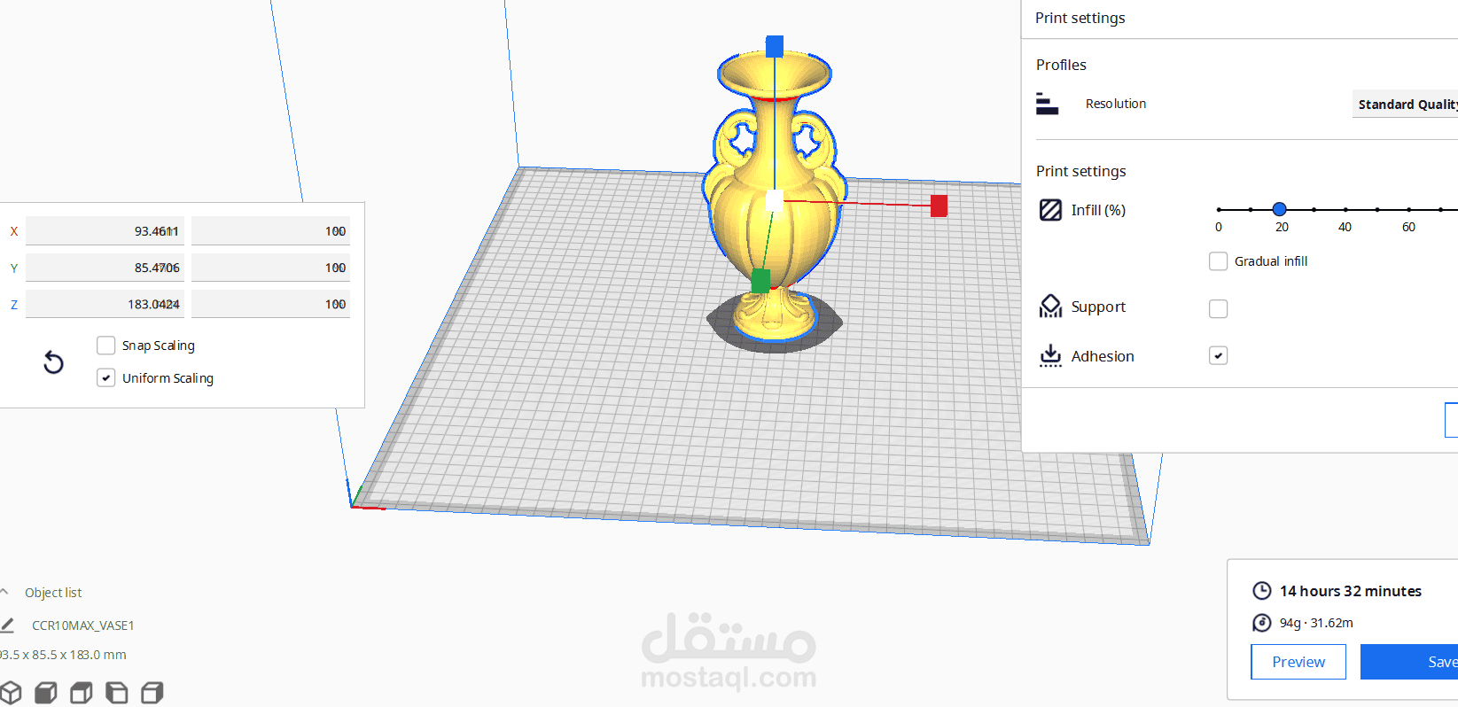
Task: Click the Preview button
Action: (x=1298, y=662)
